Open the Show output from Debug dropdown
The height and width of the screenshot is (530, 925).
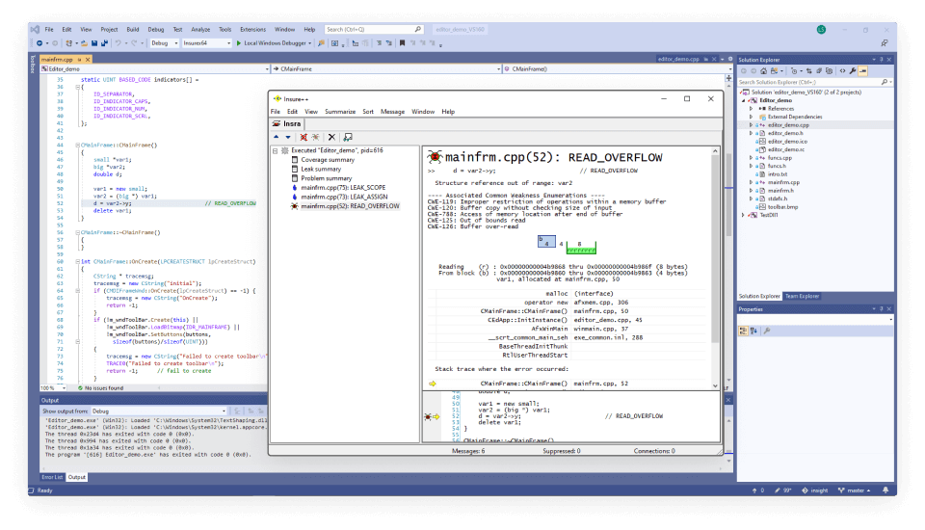pyautogui.click(x=159, y=411)
